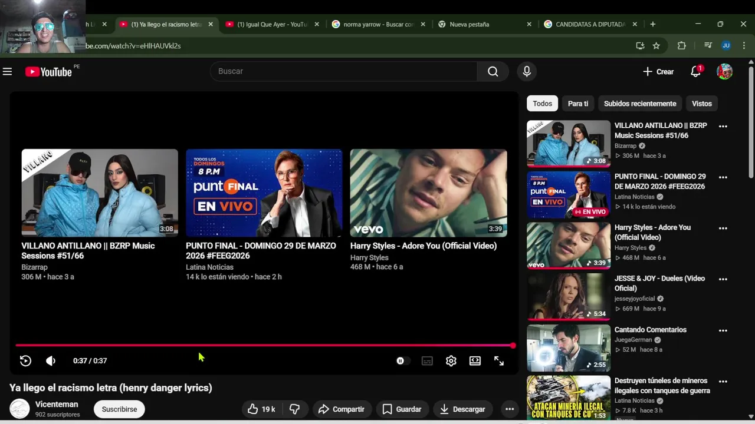Screen dimensions: 755x424
Task: Enter full screen mode
Action: pos(499,361)
